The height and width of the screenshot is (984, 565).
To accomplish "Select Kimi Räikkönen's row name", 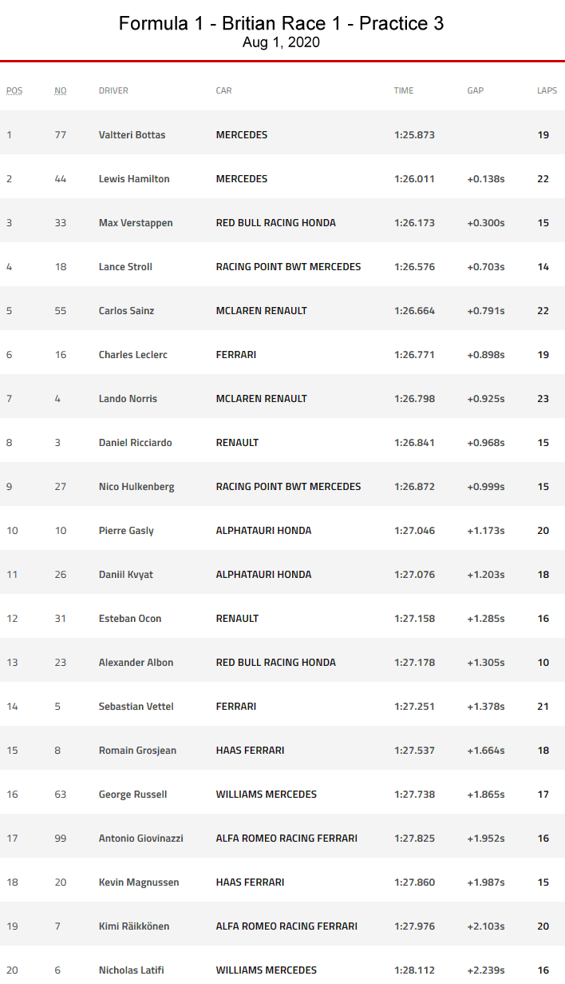I will pyautogui.click(x=133, y=926).
